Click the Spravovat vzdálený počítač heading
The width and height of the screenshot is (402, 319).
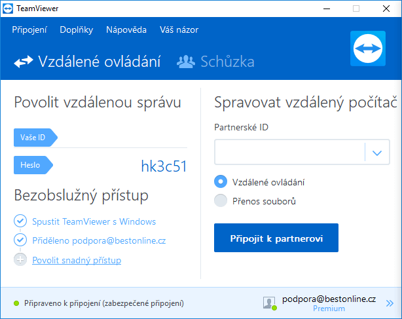(x=306, y=103)
